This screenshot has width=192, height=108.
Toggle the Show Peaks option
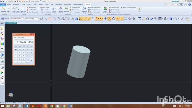click(x=45, y=10)
